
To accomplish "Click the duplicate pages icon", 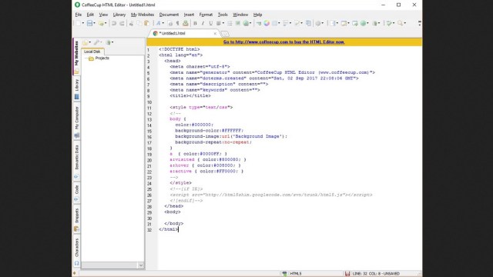I will tap(308, 23).
